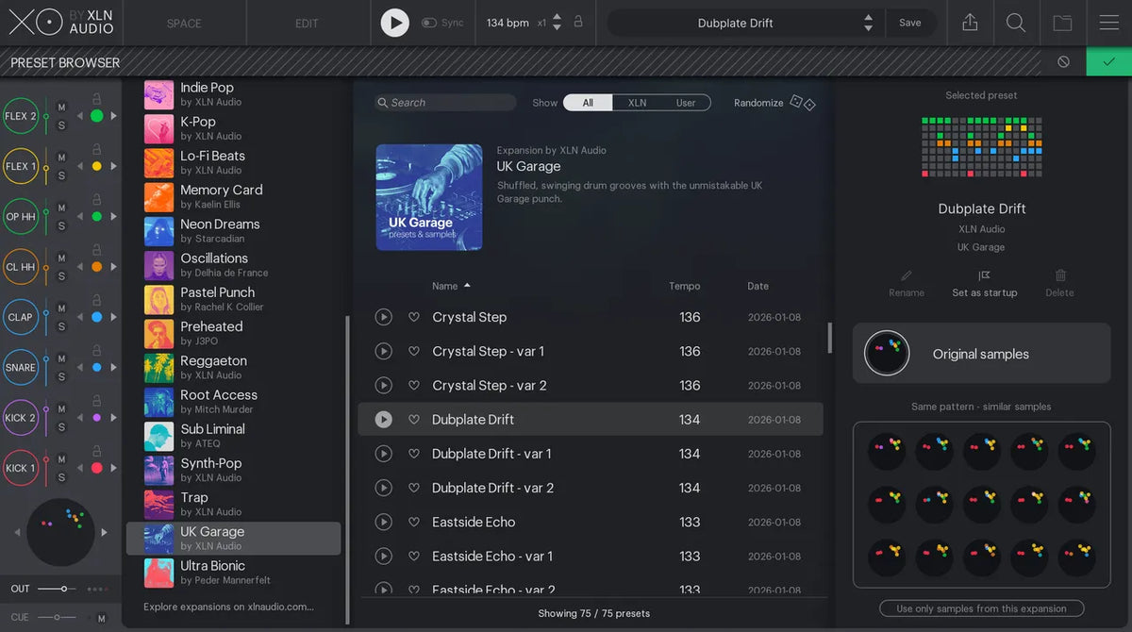Screen dimensions: 1132x632
Task: Click the Save button
Action: (x=910, y=22)
